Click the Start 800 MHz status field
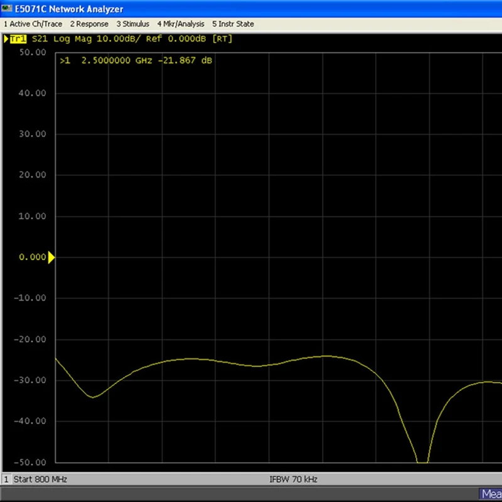Screen dimensions: 502x502 [40, 479]
